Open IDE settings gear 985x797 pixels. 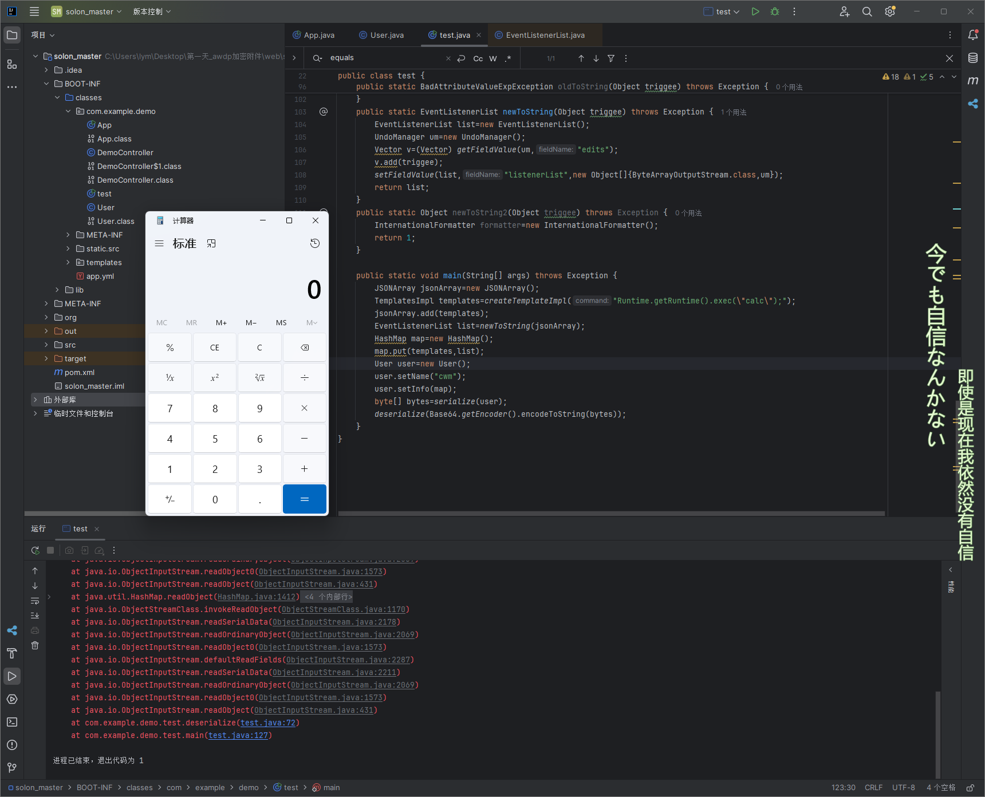tap(890, 11)
